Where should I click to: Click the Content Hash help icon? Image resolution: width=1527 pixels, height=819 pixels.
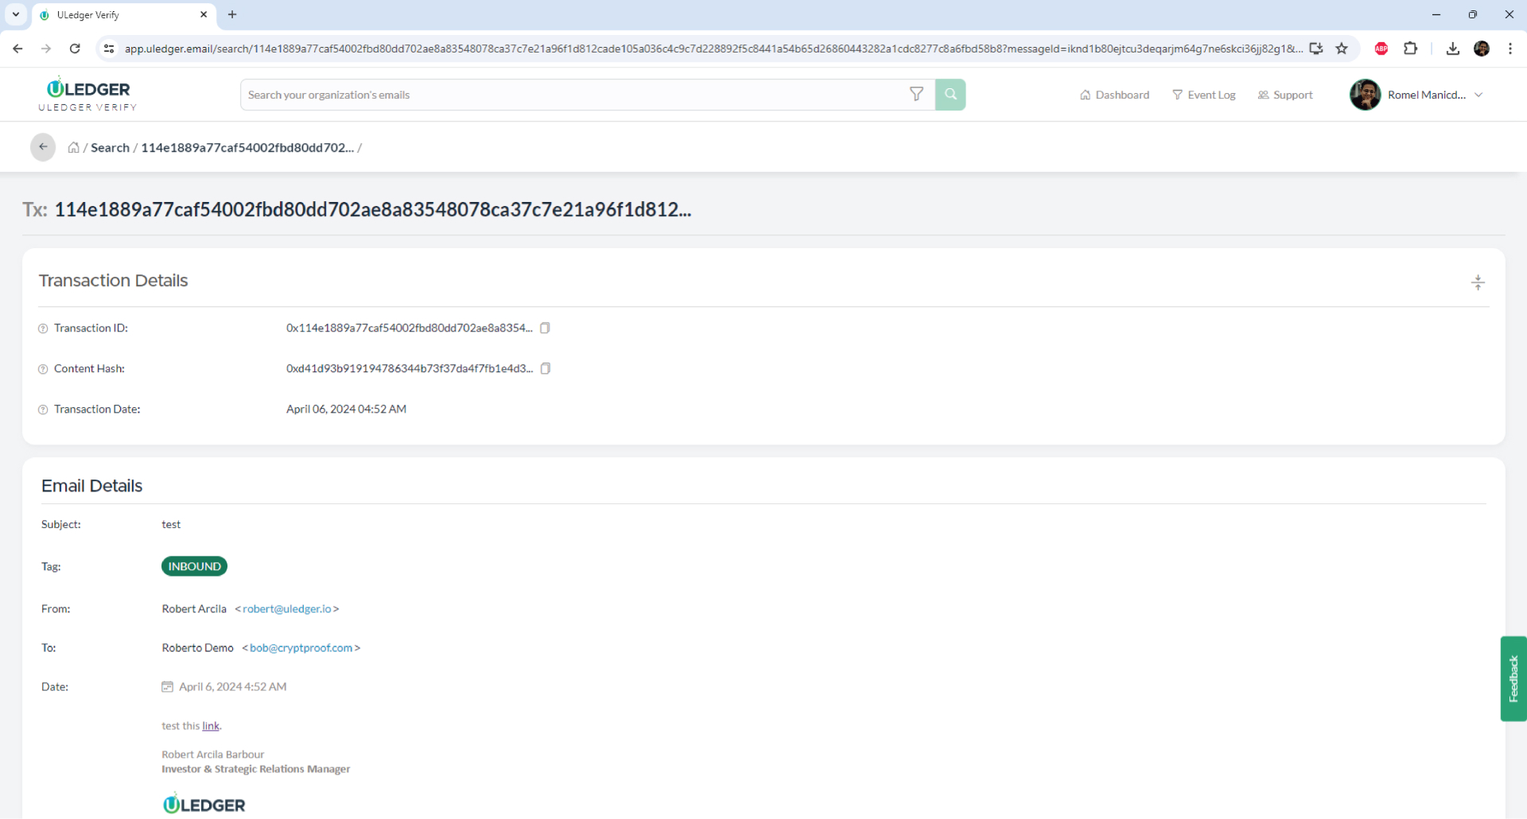pyautogui.click(x=43, y=369)
